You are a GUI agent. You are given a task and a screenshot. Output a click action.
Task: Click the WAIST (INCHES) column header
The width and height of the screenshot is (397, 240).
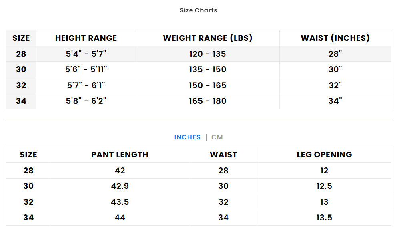point(335,38)
